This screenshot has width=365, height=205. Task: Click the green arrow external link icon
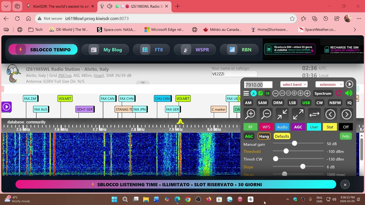(260, 93)
